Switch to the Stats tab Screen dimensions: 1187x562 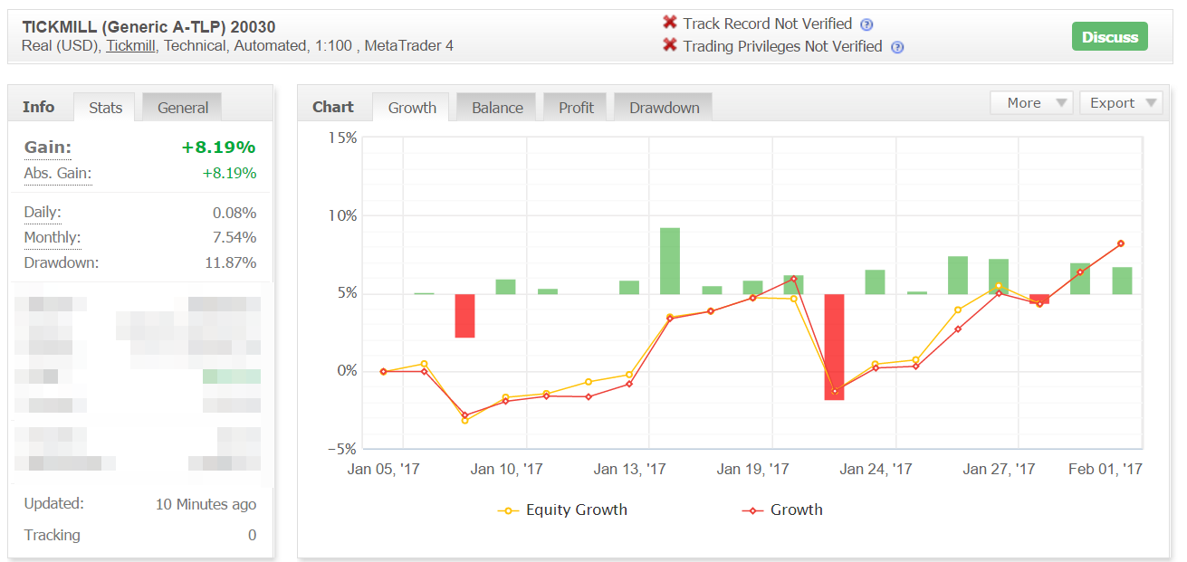105,107
